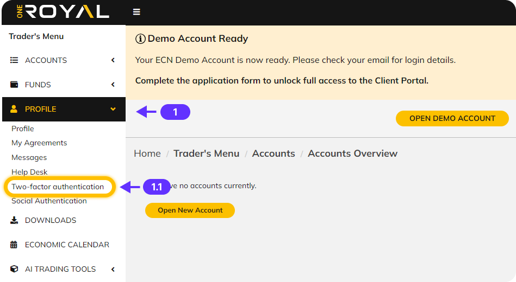Click the Downloads arrow icon
516x282 pixels.
click(x=15, y=220)
